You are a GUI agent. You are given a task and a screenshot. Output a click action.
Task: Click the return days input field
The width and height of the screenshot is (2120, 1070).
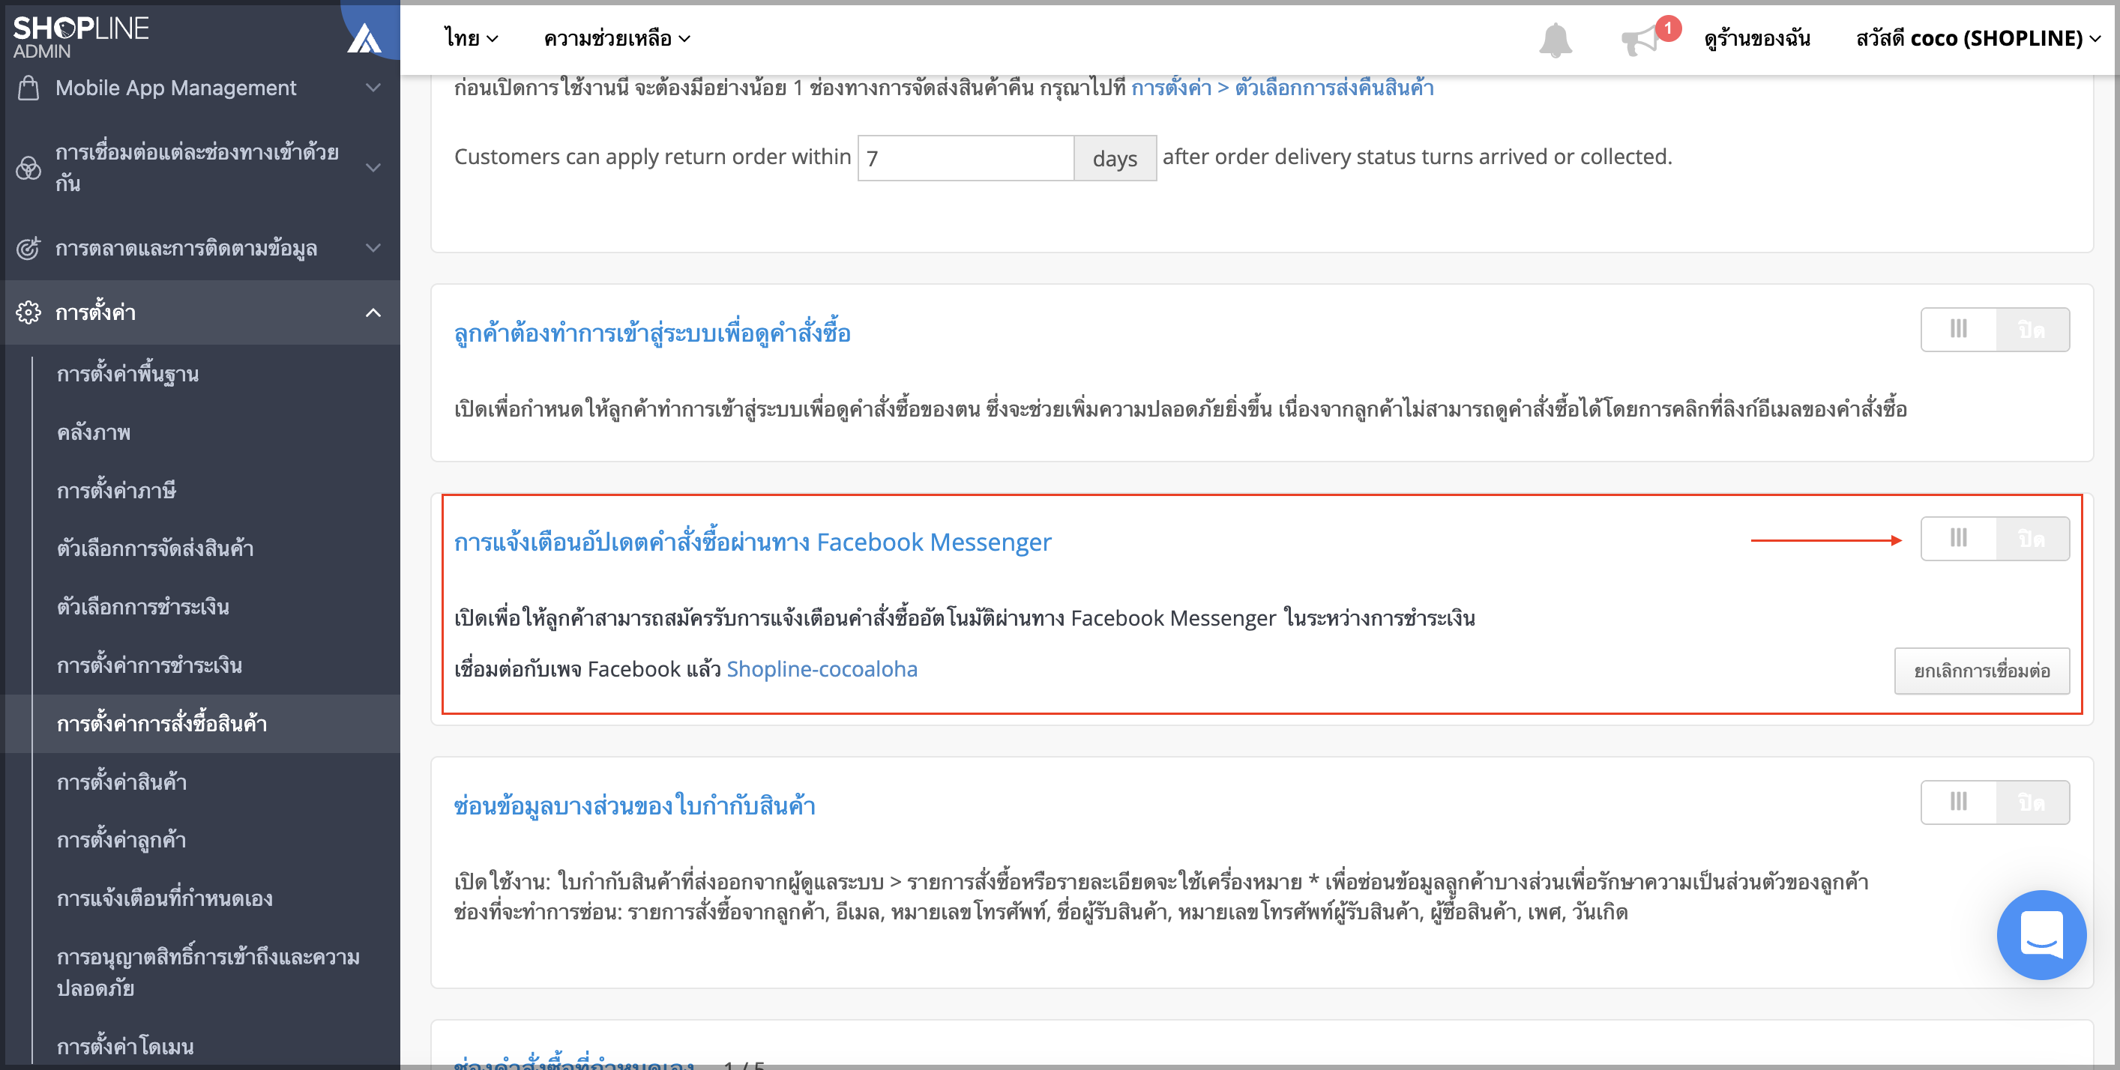click(x=966, y=158)
